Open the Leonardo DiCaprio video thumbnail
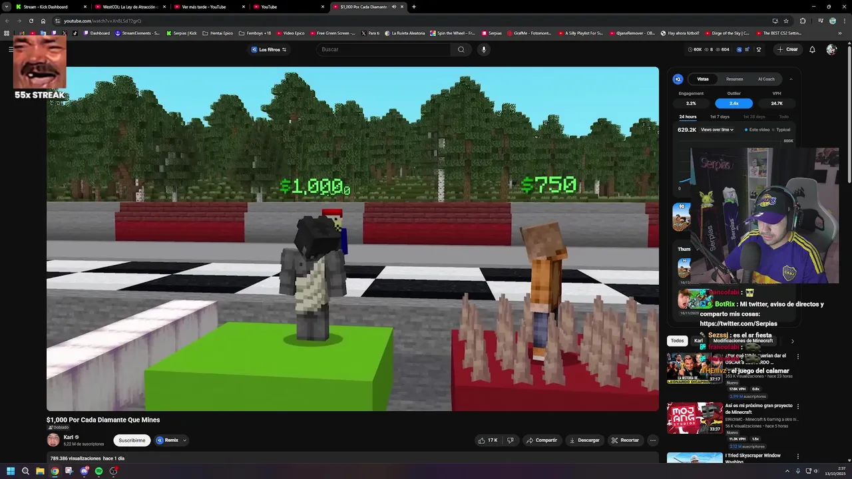The image size is (852, 479). coord(694,368)
